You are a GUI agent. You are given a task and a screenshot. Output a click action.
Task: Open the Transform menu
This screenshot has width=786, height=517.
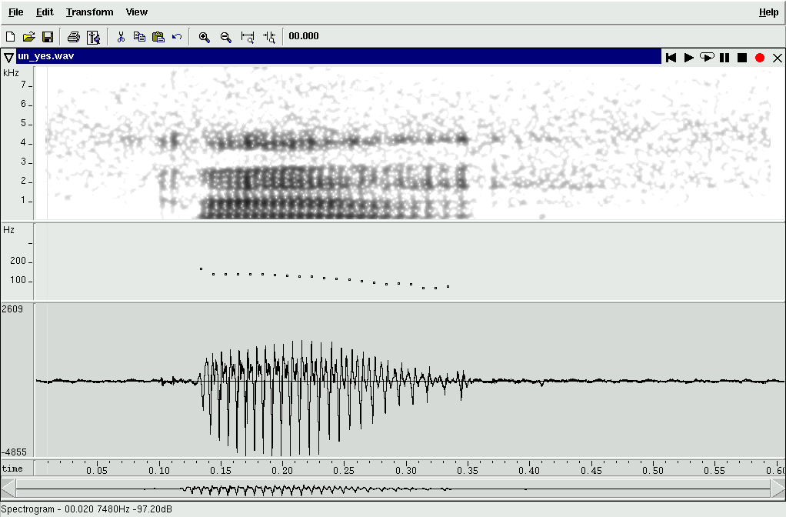click(89, 12)
